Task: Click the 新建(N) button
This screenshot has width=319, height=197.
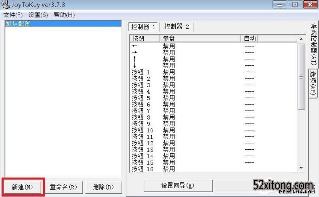Action: click(22, 187)
